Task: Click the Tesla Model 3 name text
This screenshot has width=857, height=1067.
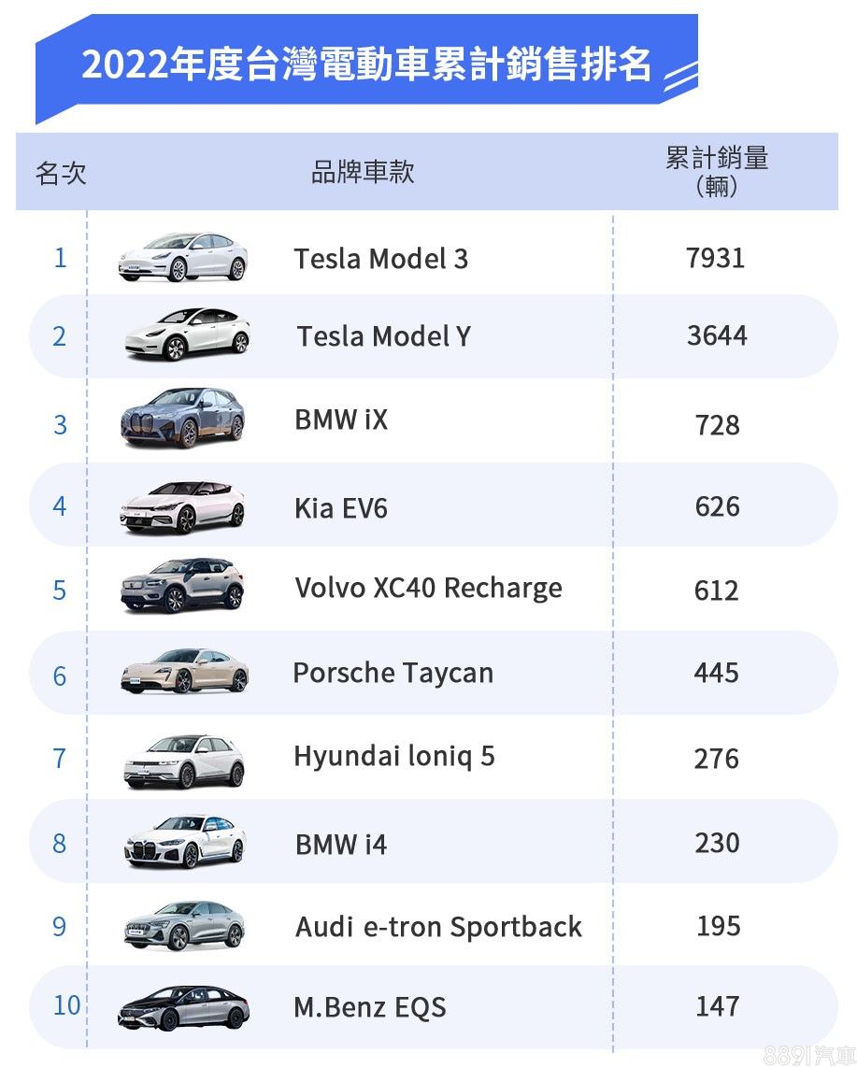Action: (x=381, y=259)
